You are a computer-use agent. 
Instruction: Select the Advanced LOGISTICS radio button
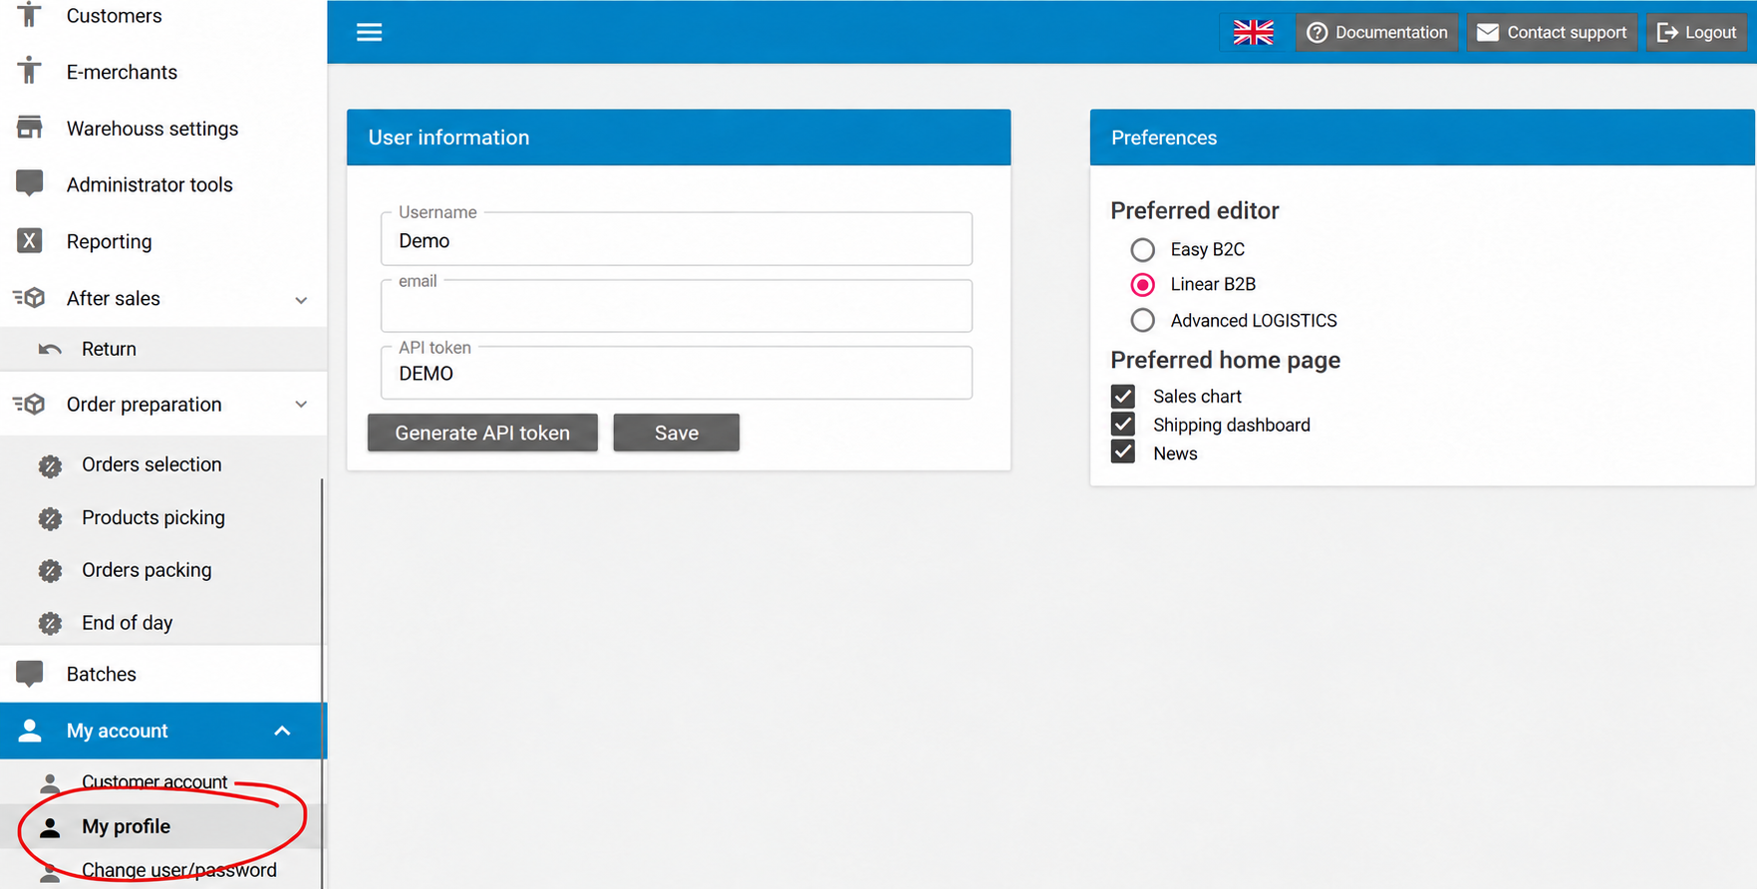[x=1142, y=320]
